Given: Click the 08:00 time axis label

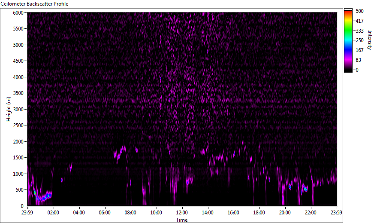Looking at the screenshot, I should [x=130, y=213].
